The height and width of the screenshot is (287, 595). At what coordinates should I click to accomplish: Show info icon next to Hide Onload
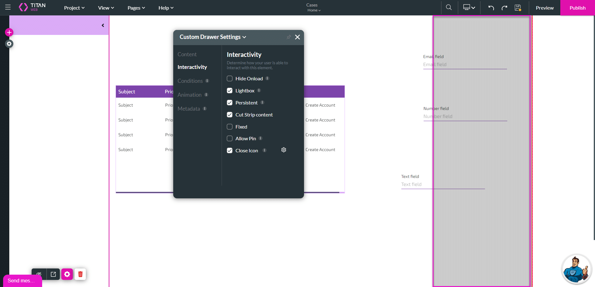[267, 78]
